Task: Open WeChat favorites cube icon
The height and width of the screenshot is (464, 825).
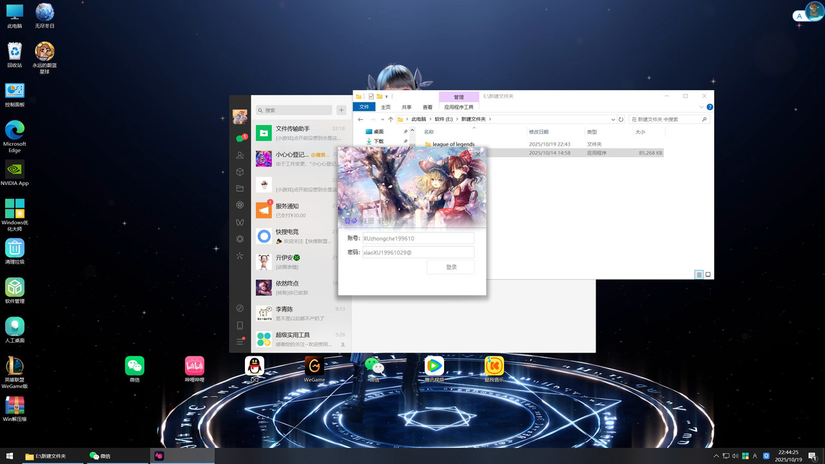Action: click(240, 172)
